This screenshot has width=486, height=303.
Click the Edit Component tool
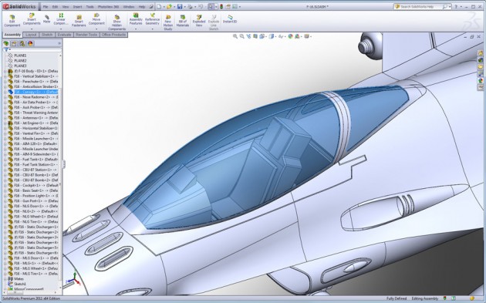coord(12,21)
